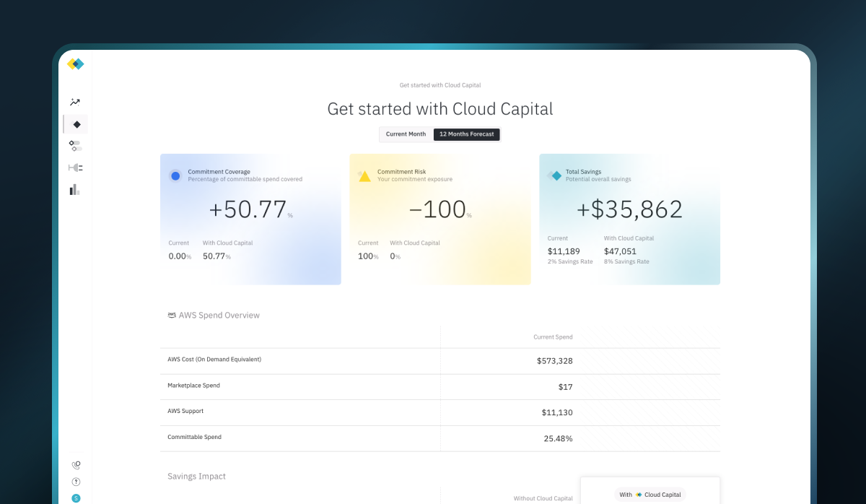
Task: Click the '2% Savings Rate' label
Action: [x=570, y=261]
